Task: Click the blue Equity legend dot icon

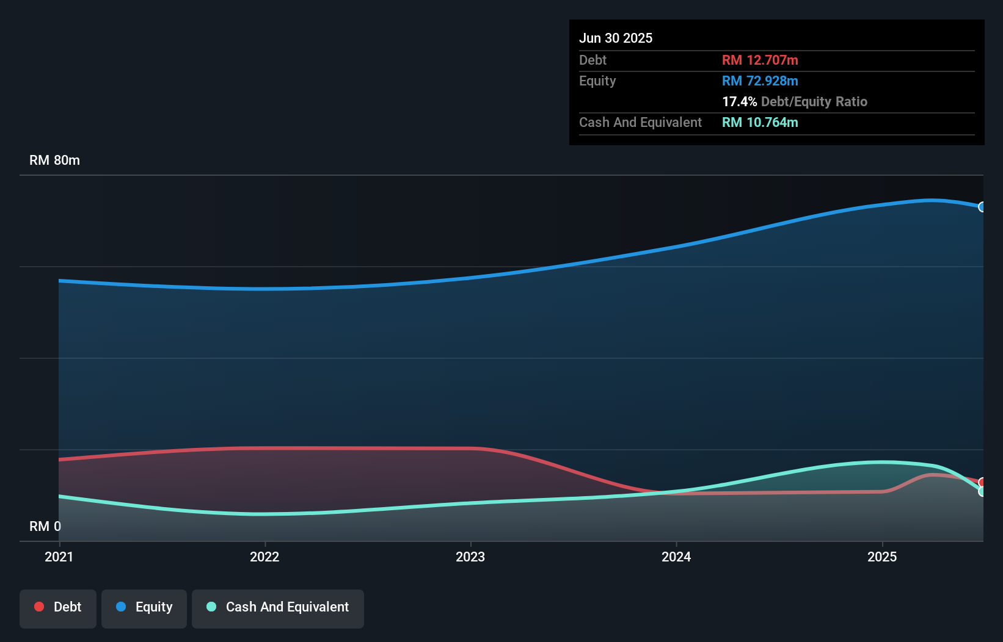Action: click(x=120, y=607)
